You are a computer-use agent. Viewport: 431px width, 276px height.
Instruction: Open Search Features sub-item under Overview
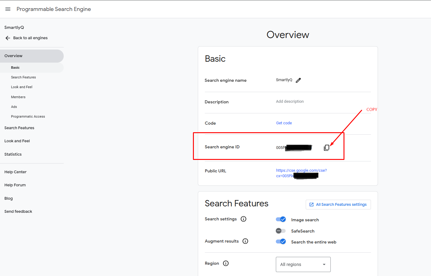pyautogui.click(x=23, y=77)
